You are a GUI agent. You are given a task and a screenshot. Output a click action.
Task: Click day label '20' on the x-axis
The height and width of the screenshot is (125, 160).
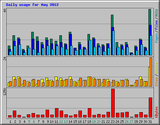[98, 122]
